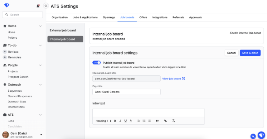Apply bold formatting in Intro text
The image size is (267, 139).
[x=115, y=121]
